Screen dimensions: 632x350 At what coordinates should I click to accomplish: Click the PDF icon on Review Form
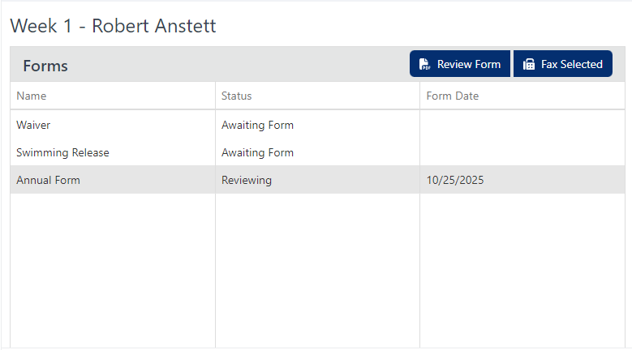[424, 64]
